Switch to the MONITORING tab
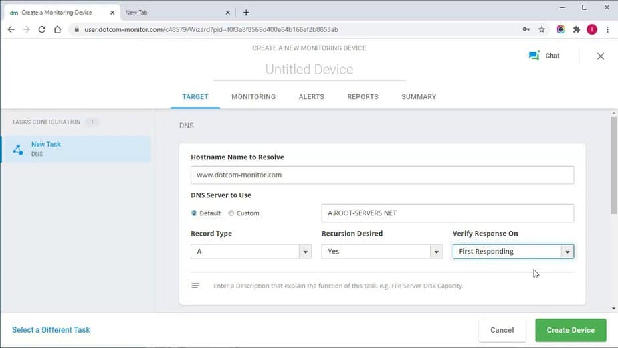The image size is (618, 348). [x=253, y=96]
